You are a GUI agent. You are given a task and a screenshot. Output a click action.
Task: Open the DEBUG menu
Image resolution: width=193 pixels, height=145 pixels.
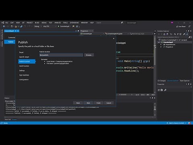(44, 23)
